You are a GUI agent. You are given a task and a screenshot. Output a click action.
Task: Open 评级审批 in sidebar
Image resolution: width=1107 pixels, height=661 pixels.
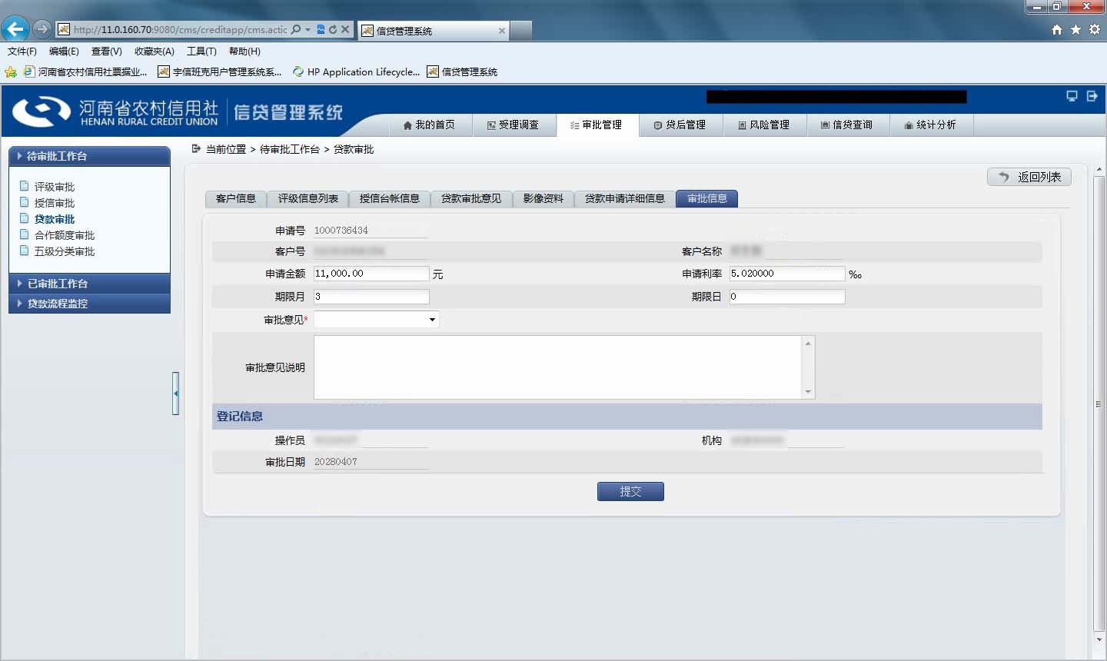pos(54,187)
